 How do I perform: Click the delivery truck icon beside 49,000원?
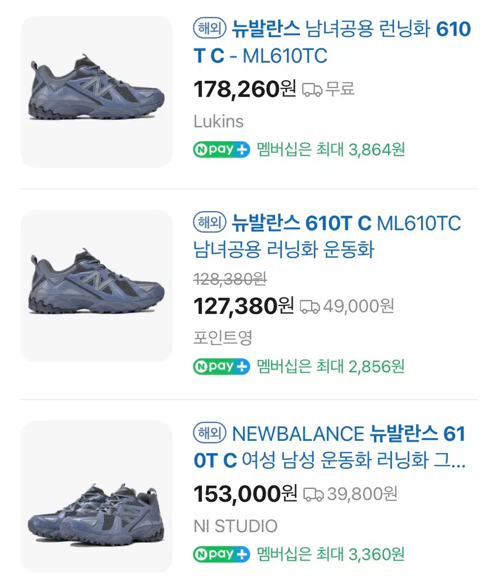point(310,307)
